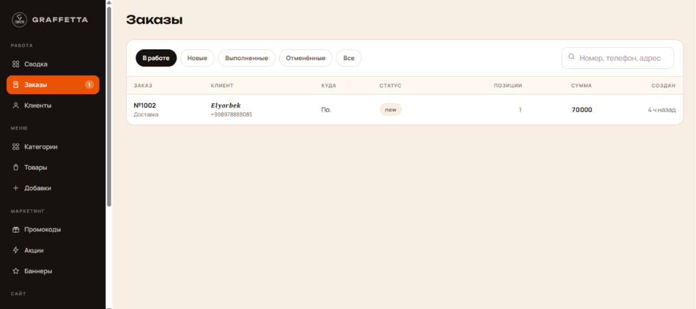Click client name Elyorbek
The width and height of the screenshot is (696, 309).
click(x=226, y=105)
